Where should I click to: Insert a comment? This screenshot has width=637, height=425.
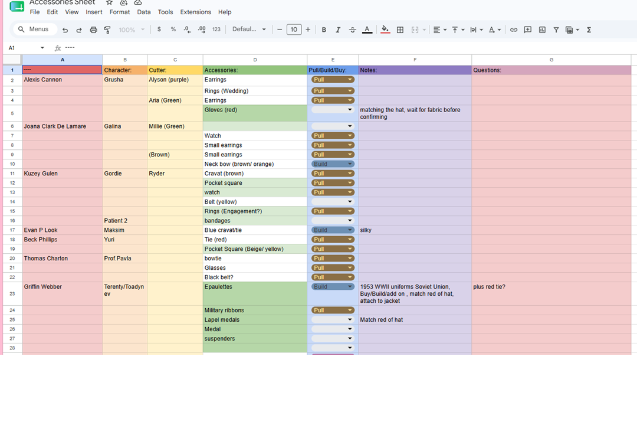pyautogui.click(x=528, y=30)
